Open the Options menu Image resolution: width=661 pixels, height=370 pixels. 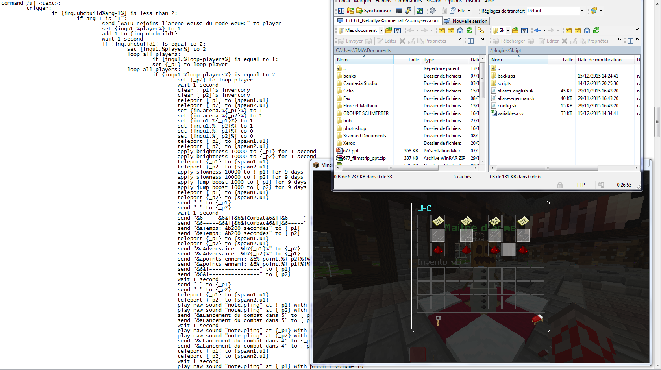tap(454, 2)
